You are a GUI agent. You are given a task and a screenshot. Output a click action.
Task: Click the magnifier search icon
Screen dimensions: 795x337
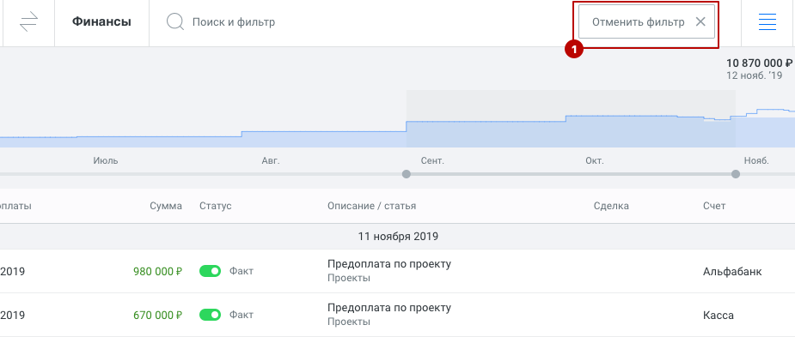click(175, 22)
